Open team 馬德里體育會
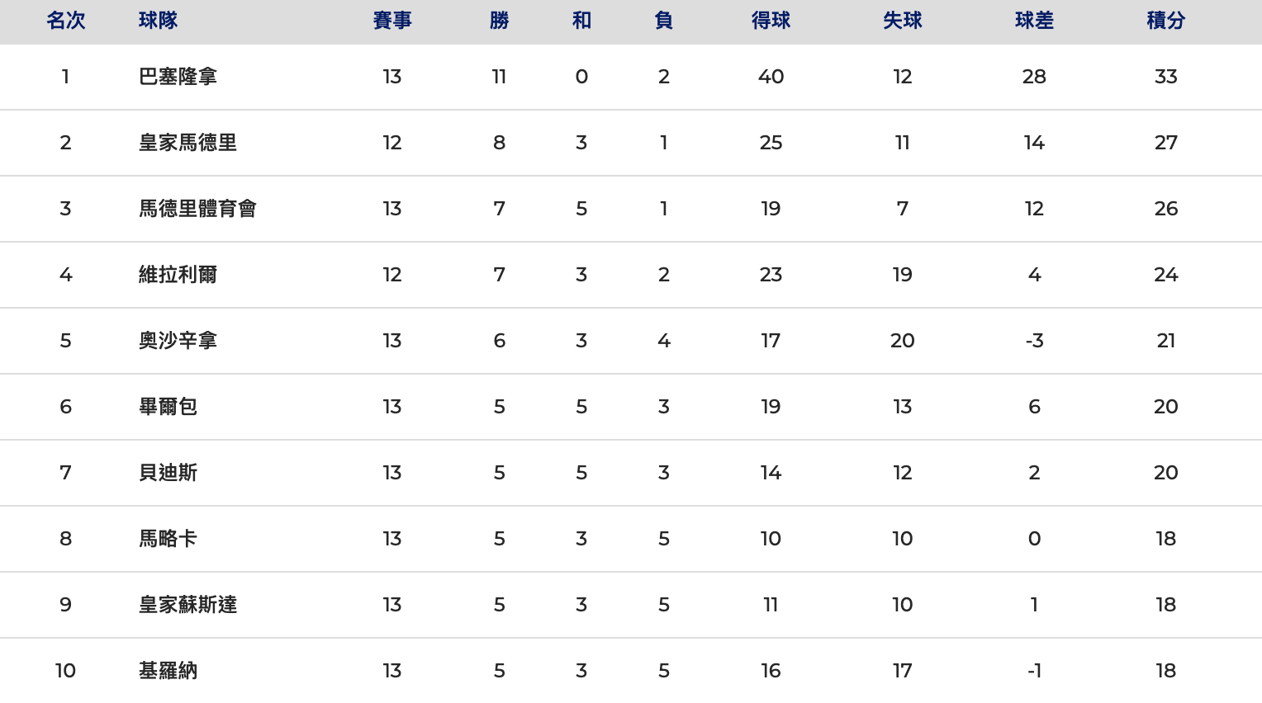The width and height of the screenshot is (1262, 703). point(197,209)
